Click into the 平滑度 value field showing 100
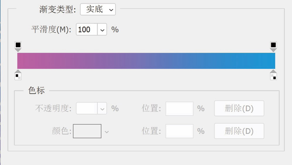Image resolution: width=292 pixels, height=165 pixels. [x=86, y=29]
